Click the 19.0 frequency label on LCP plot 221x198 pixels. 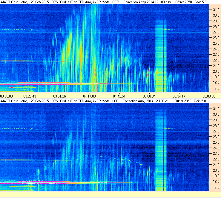pyautogui.click(x=216, y=176)
